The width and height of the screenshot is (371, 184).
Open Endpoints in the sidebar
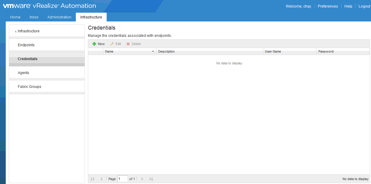pos(26,45)
